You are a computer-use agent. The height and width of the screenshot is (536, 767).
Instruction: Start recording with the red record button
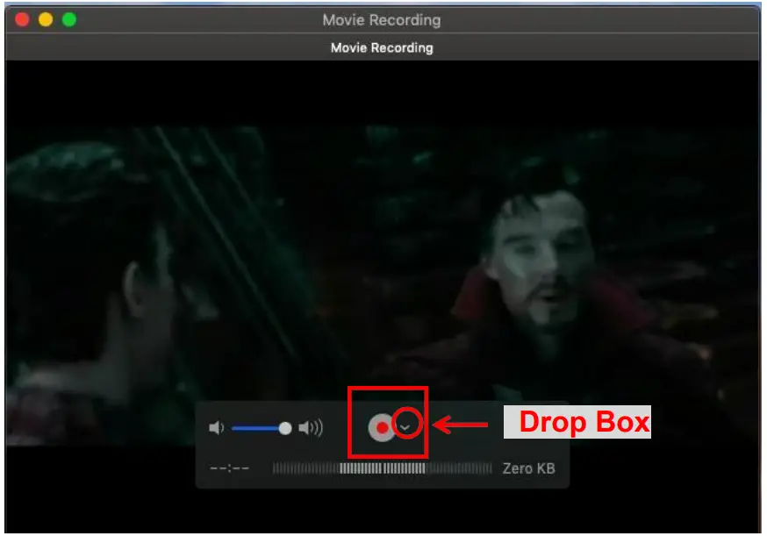click(x=382, y=427)
